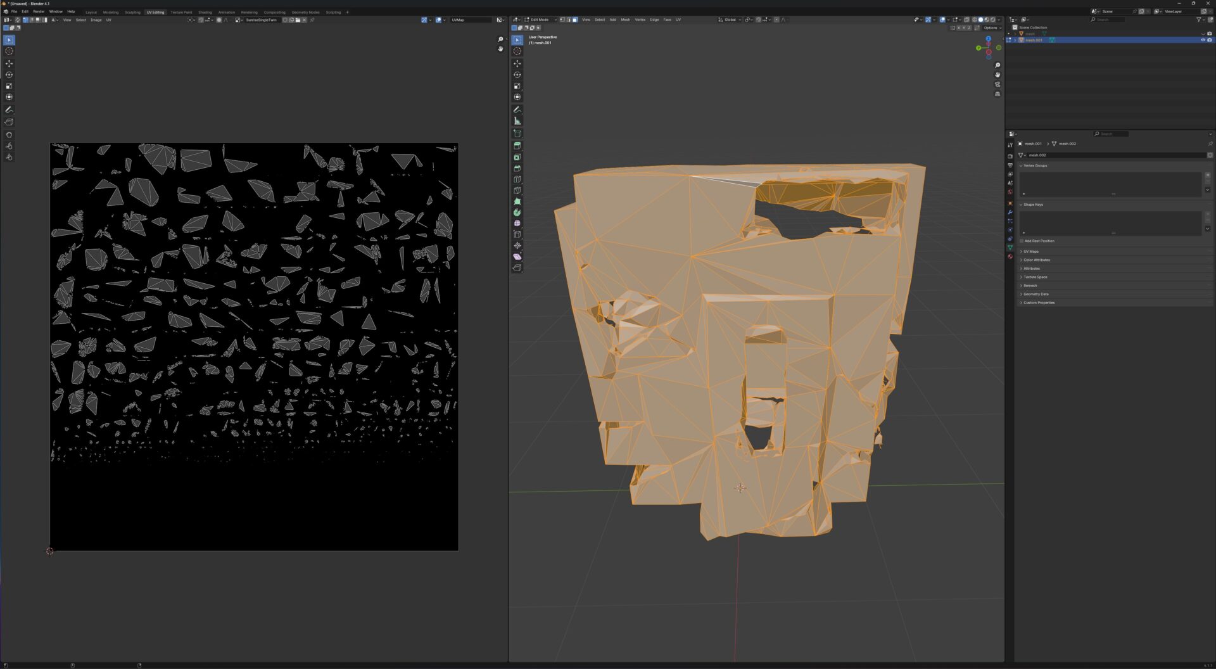Select the Move tool in 3D viewport
1216x669 pixels.
(517, 63)
